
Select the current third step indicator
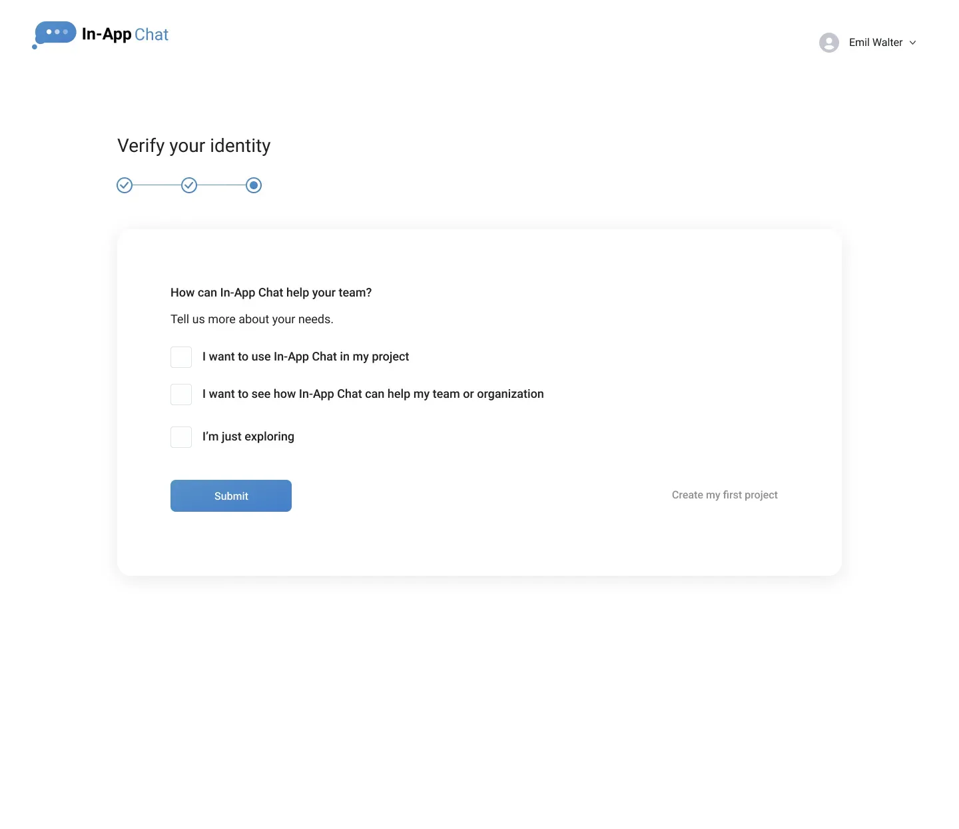[254, 185]
